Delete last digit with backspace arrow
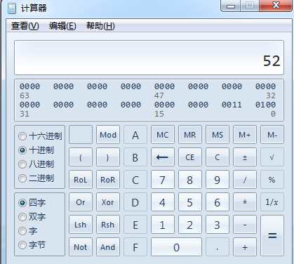This screenshot has height=264, width=294. (163, 157)
